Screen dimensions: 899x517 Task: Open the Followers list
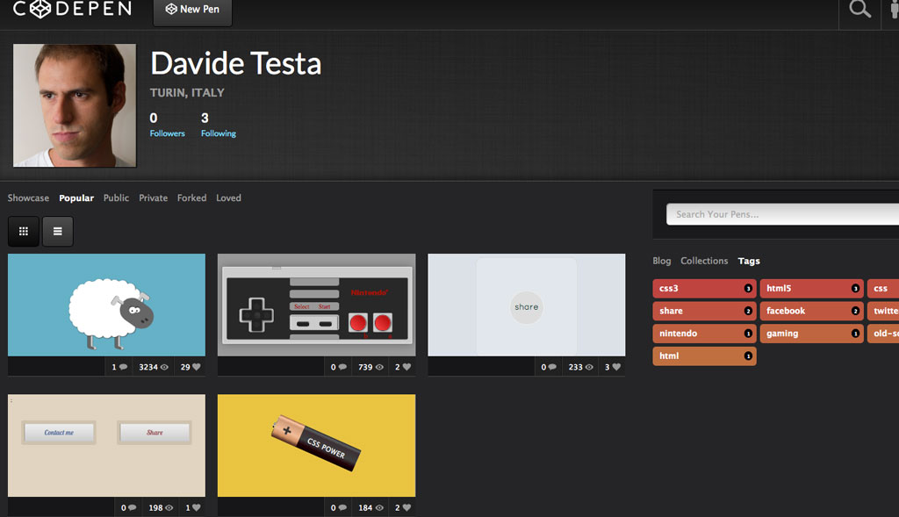pos(168,133)
